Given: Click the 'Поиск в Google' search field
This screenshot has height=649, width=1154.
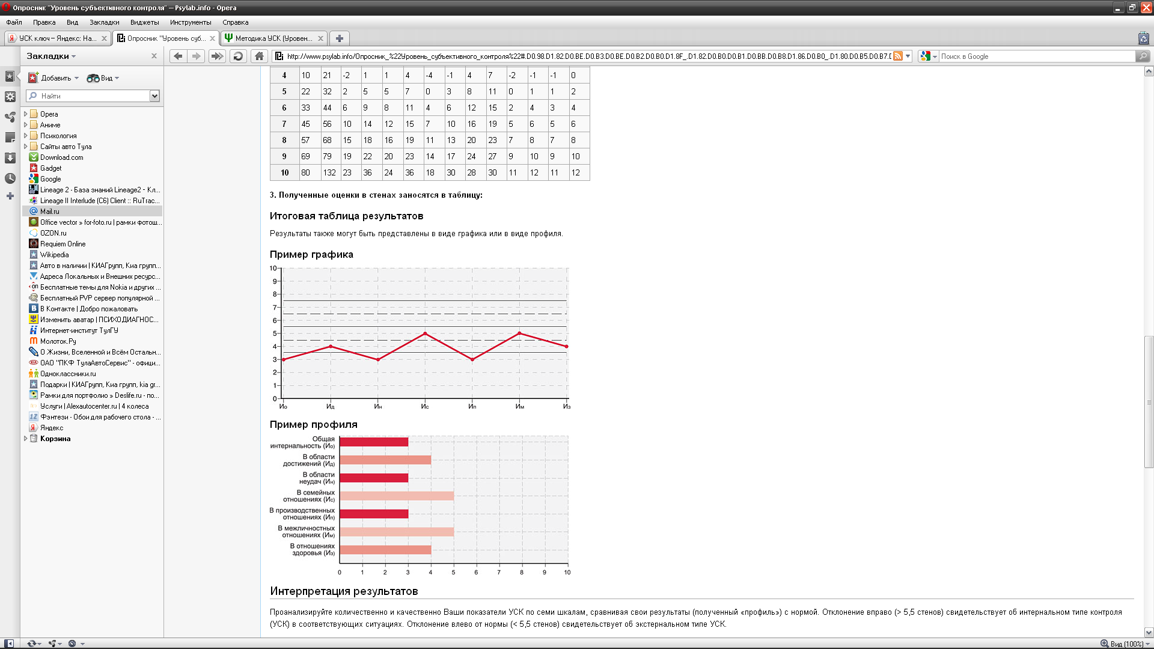Looking at the screenshot, I should [x=1037, y=56].
